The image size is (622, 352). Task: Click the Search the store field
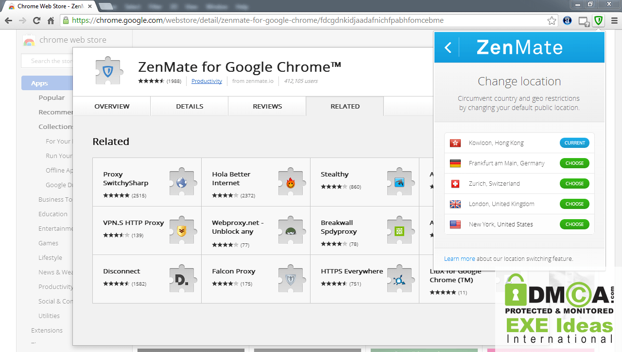(47, 61)
